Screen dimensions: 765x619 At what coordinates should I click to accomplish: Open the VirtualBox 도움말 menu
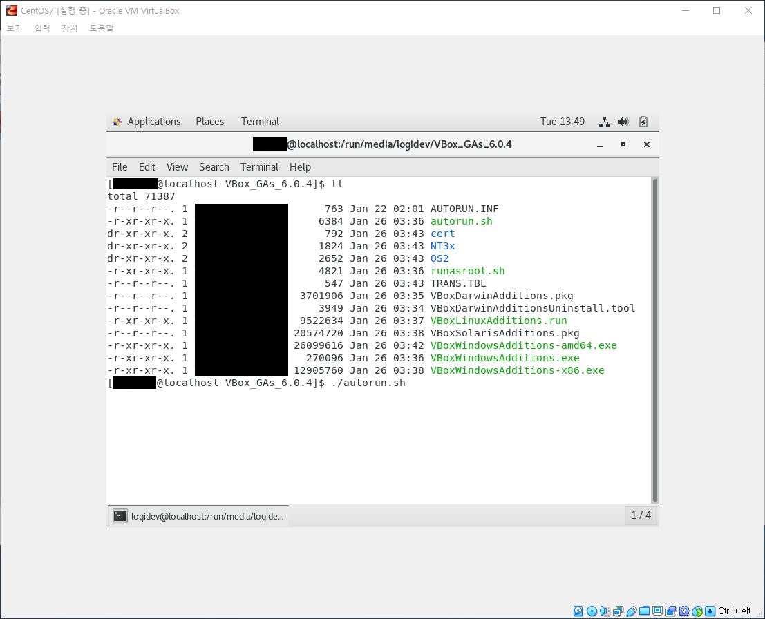tap(101, 28)
